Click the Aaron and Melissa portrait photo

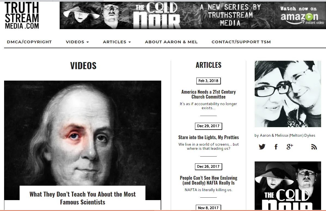(x=288, y=94)
